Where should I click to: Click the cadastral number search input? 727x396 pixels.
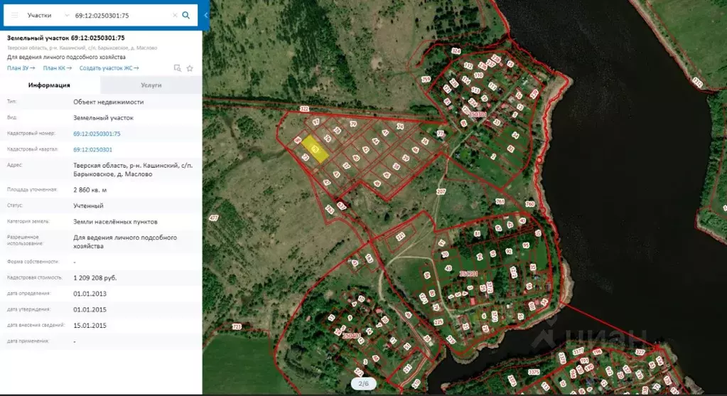click(x=121, y=15)
